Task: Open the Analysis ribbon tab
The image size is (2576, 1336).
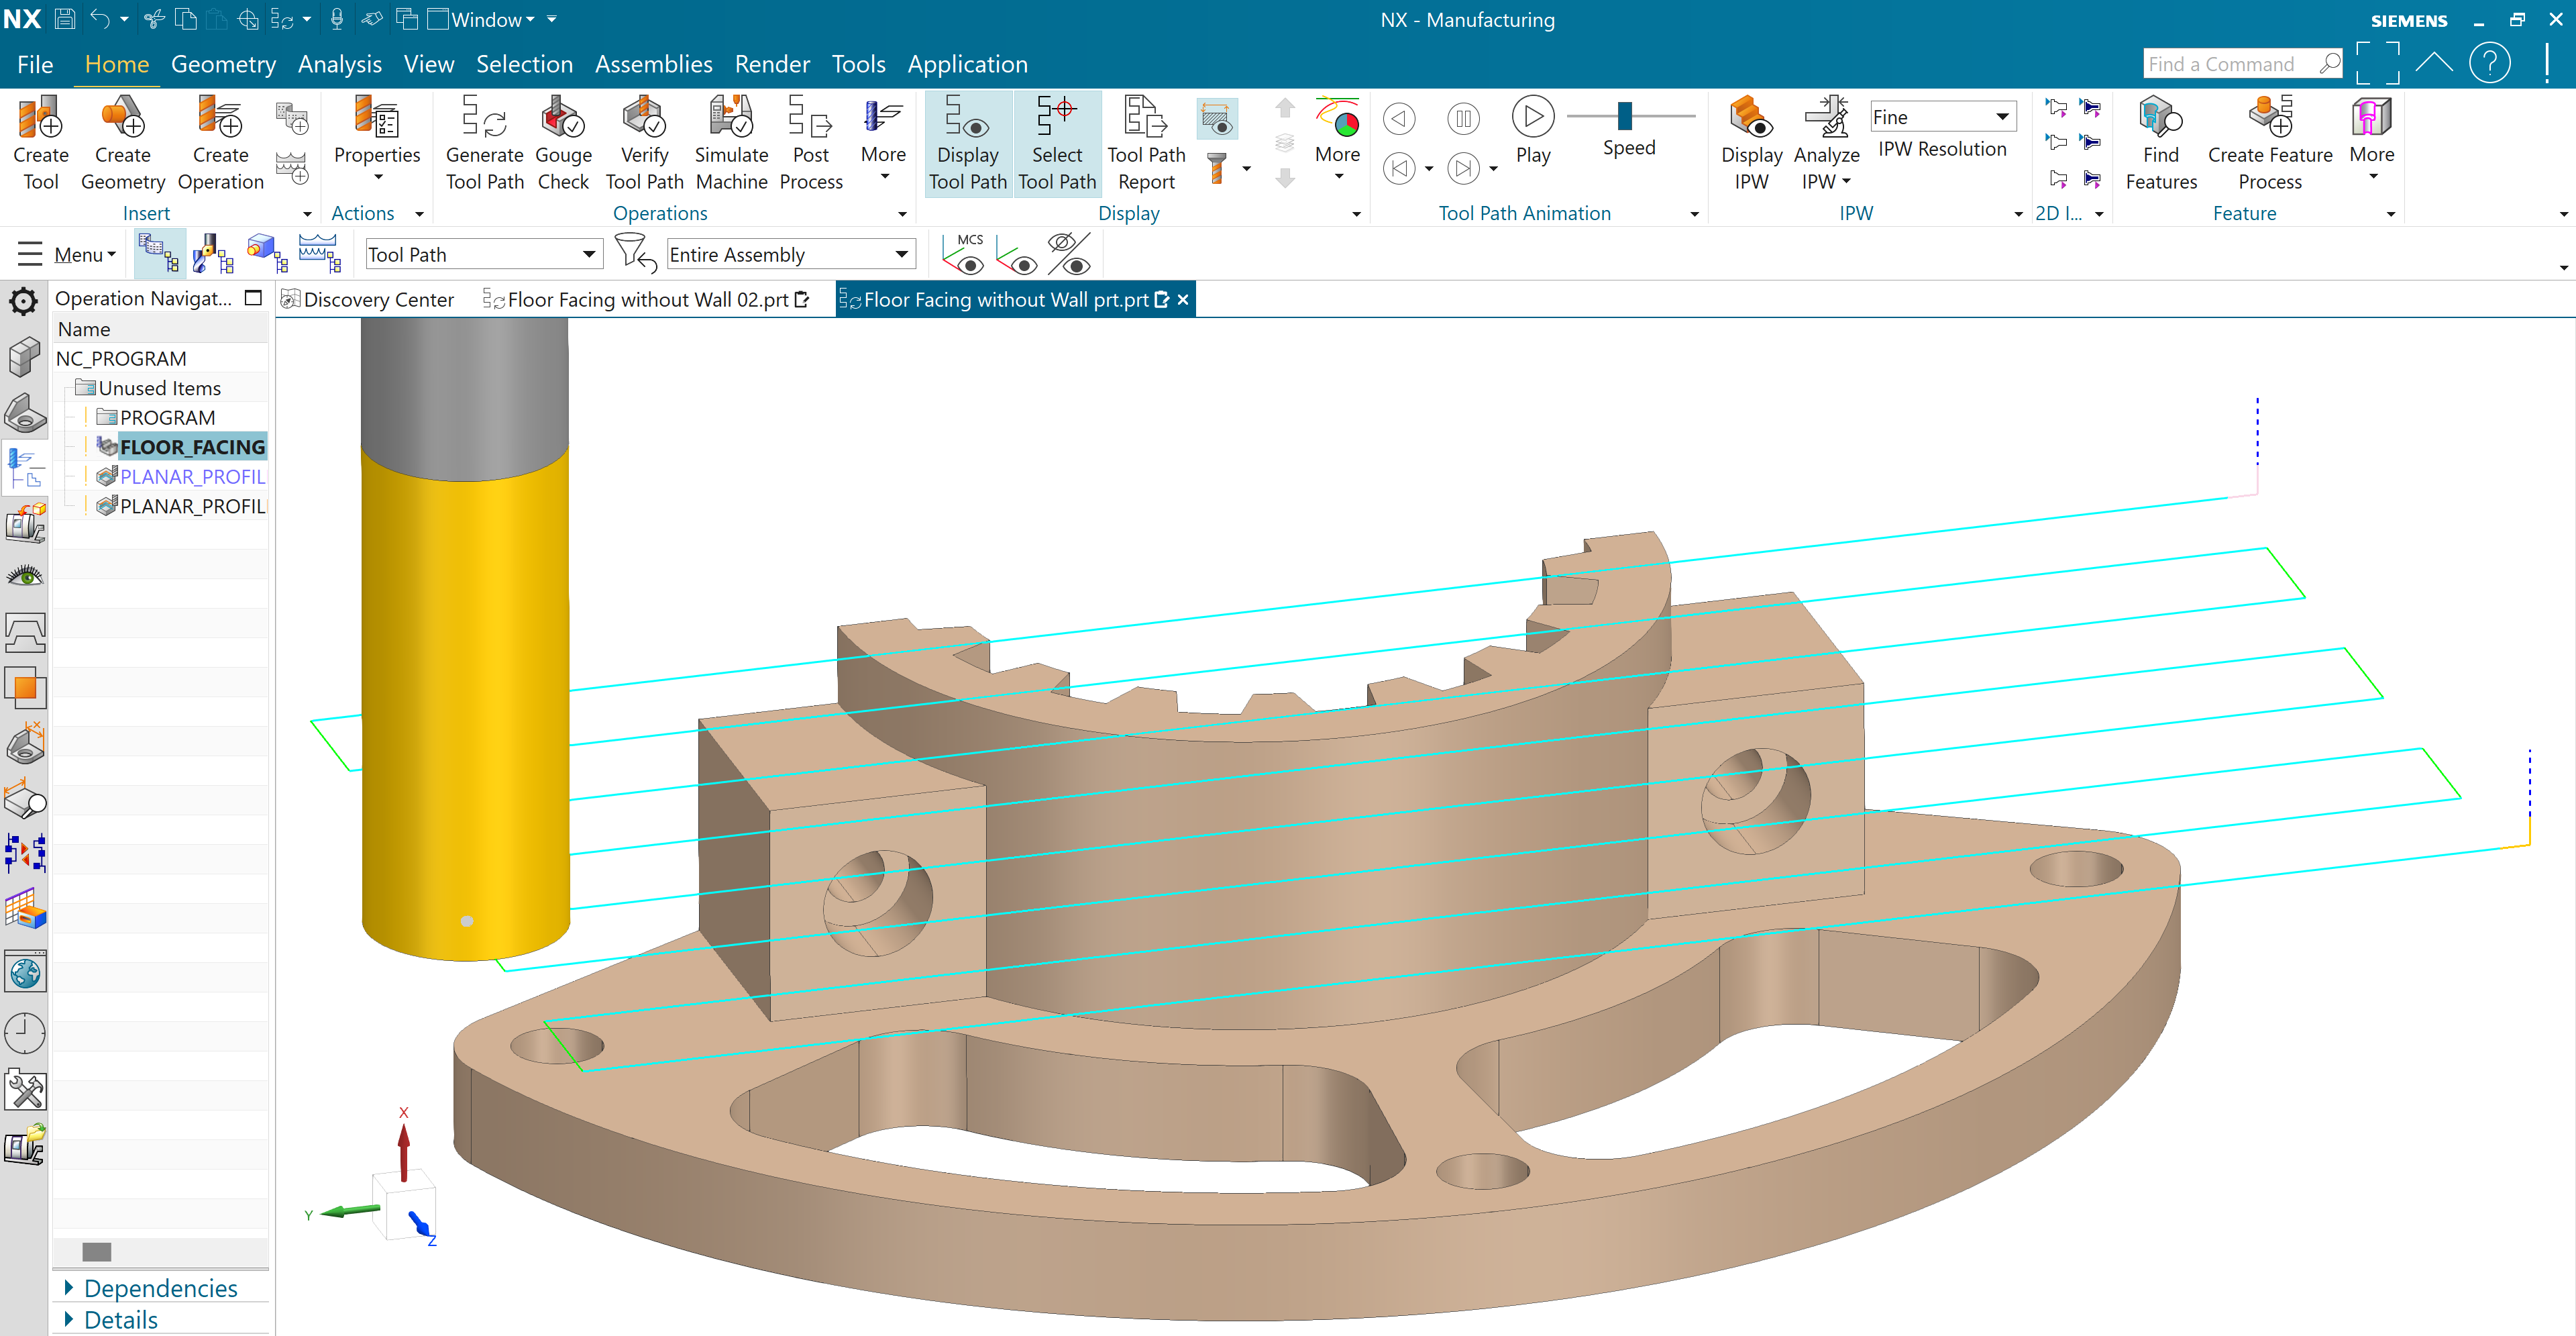Action: pyautogui.click(x=339, y=64)
